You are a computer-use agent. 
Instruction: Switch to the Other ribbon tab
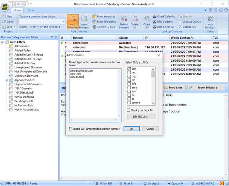pyautogui.click(x=31, y=10)
